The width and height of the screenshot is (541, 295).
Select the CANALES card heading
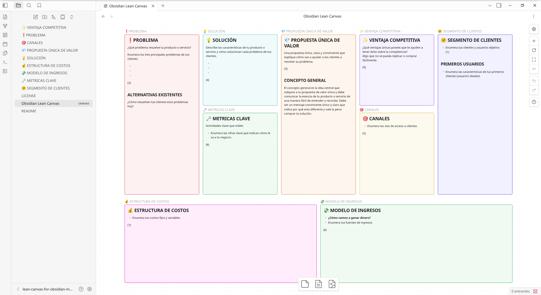click(376, 119)
